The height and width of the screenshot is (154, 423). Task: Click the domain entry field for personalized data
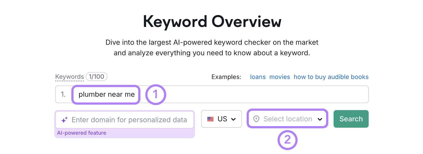124,120
